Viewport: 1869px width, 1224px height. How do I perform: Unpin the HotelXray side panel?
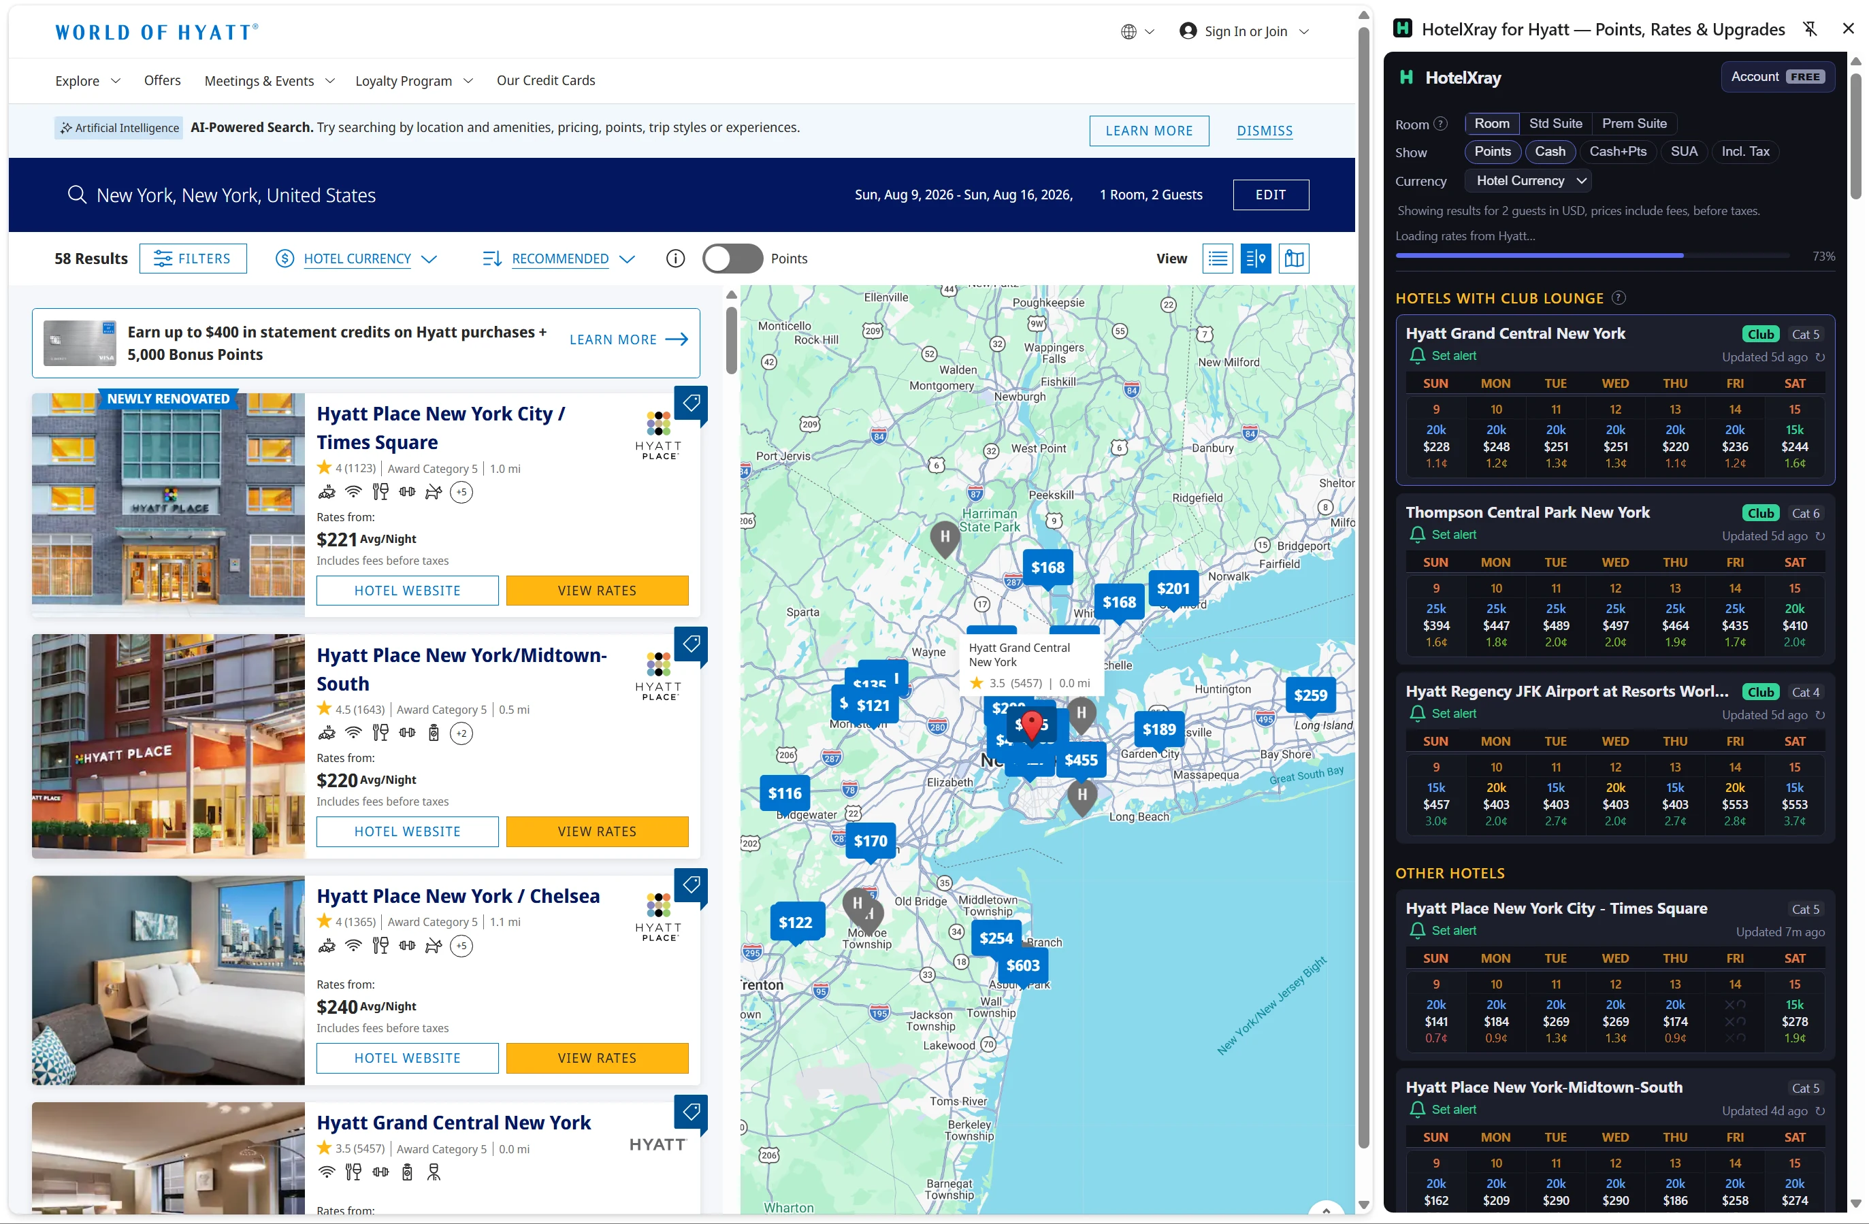pos(1810,29)
